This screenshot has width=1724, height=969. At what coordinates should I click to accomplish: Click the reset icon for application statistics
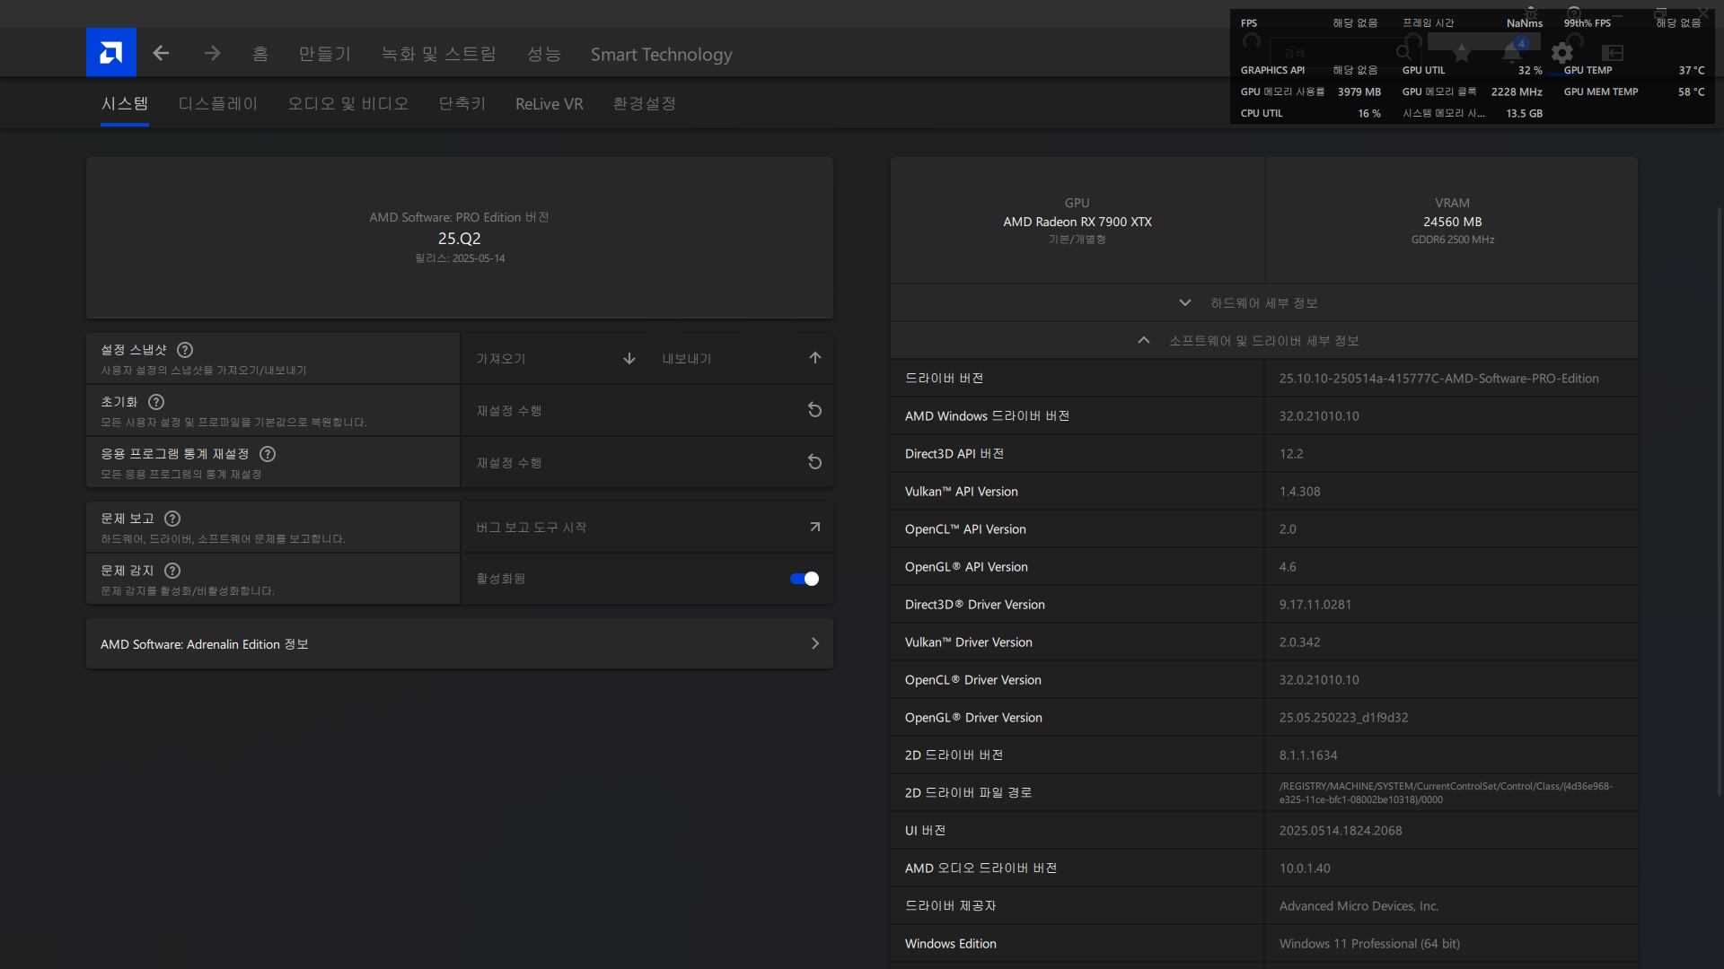click(815, 462)
